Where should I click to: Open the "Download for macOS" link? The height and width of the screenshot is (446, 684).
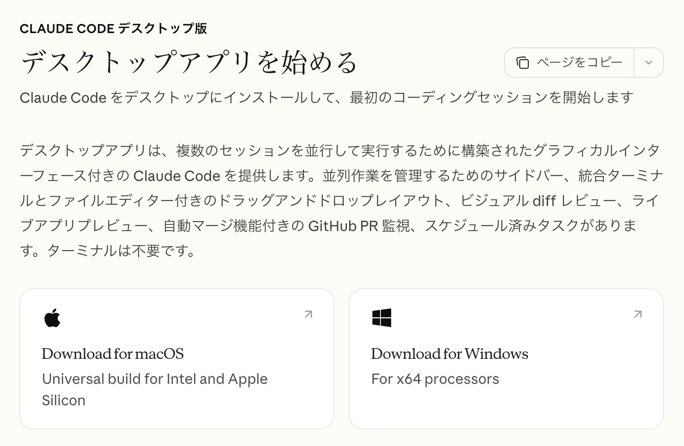pyautogui.click(x=113, y=354)
